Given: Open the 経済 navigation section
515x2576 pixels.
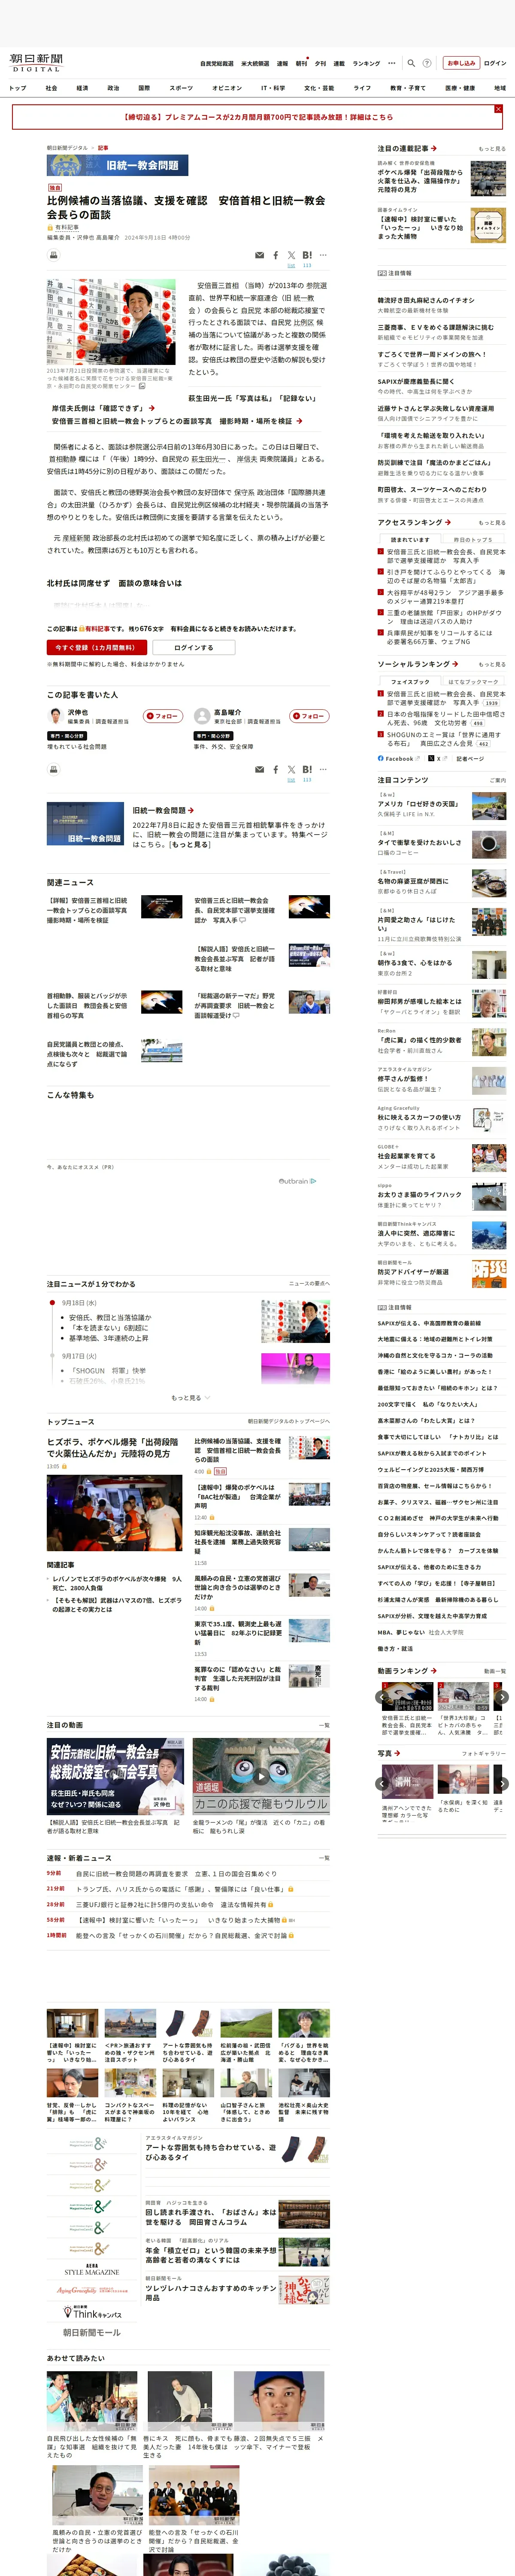Looking at the screenshot, I should pos(82,88).
